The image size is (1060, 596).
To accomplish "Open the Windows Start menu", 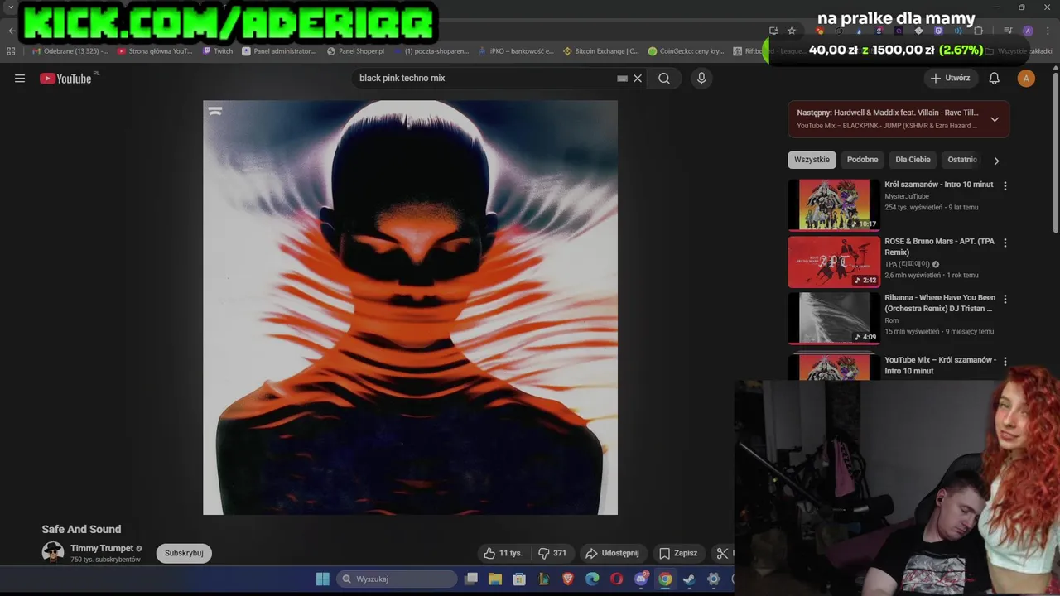I will click(x=323, y=579).
